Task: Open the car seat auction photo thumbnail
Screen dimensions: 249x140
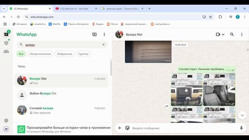Action: tap(219, 89)
